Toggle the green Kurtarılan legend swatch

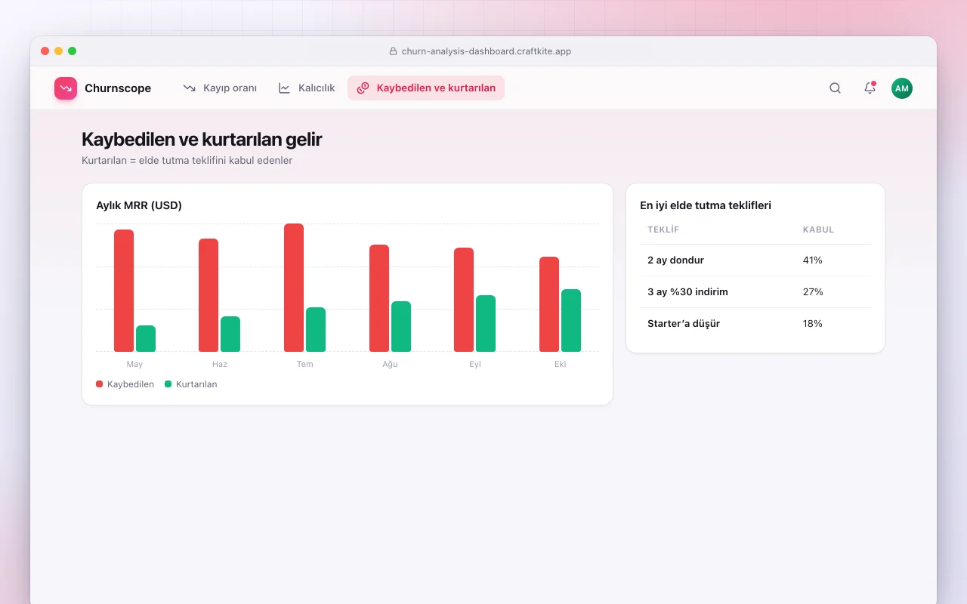point(168,384)
